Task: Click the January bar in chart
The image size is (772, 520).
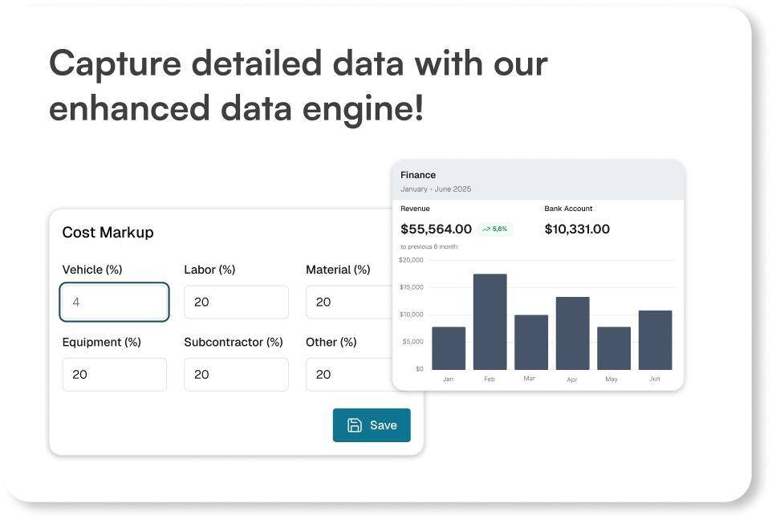Action: [449, 347]
